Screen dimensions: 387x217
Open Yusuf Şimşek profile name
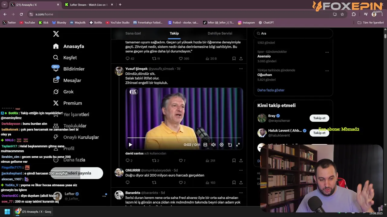click(136, 69)
